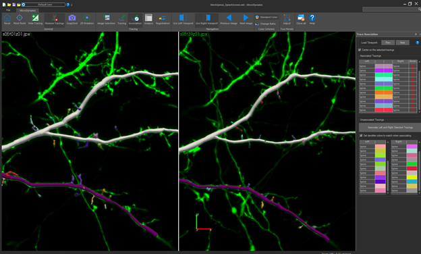Click the help icon in the Trace Association panel

(x=417, y=43)
